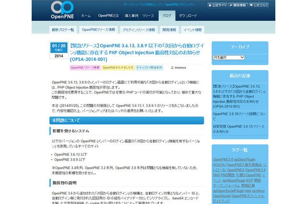The image size is (307, 204).
Task: Click the HOUOU tag
Action: coord(219,165)
